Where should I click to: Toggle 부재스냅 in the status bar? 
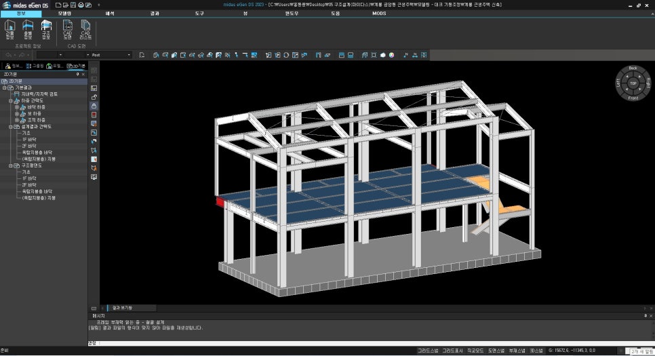[x=517, y=351]
